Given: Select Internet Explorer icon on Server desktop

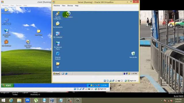Looking at the screenshot, I should tap(58, 56).
